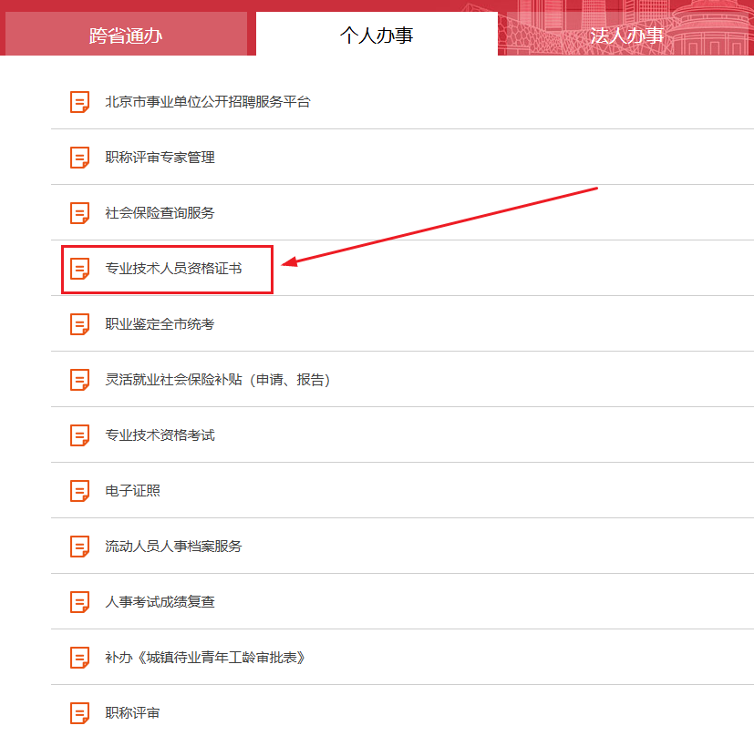Click document icon beside 专业技术人员资格证书
Screen dimensions: 754x736
tap(80, 269)
